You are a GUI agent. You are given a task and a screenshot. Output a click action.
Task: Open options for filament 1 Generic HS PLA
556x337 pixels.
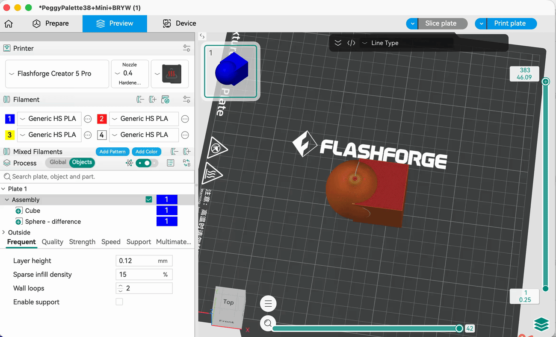pyautogui.click(x=88, y=119)
